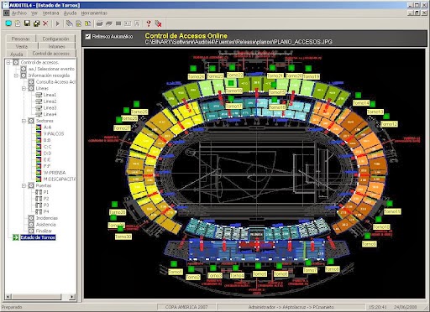Viewport: 430px width, 312px height.
Task: Open the Herramientas menu
Action: pos(94,13)
